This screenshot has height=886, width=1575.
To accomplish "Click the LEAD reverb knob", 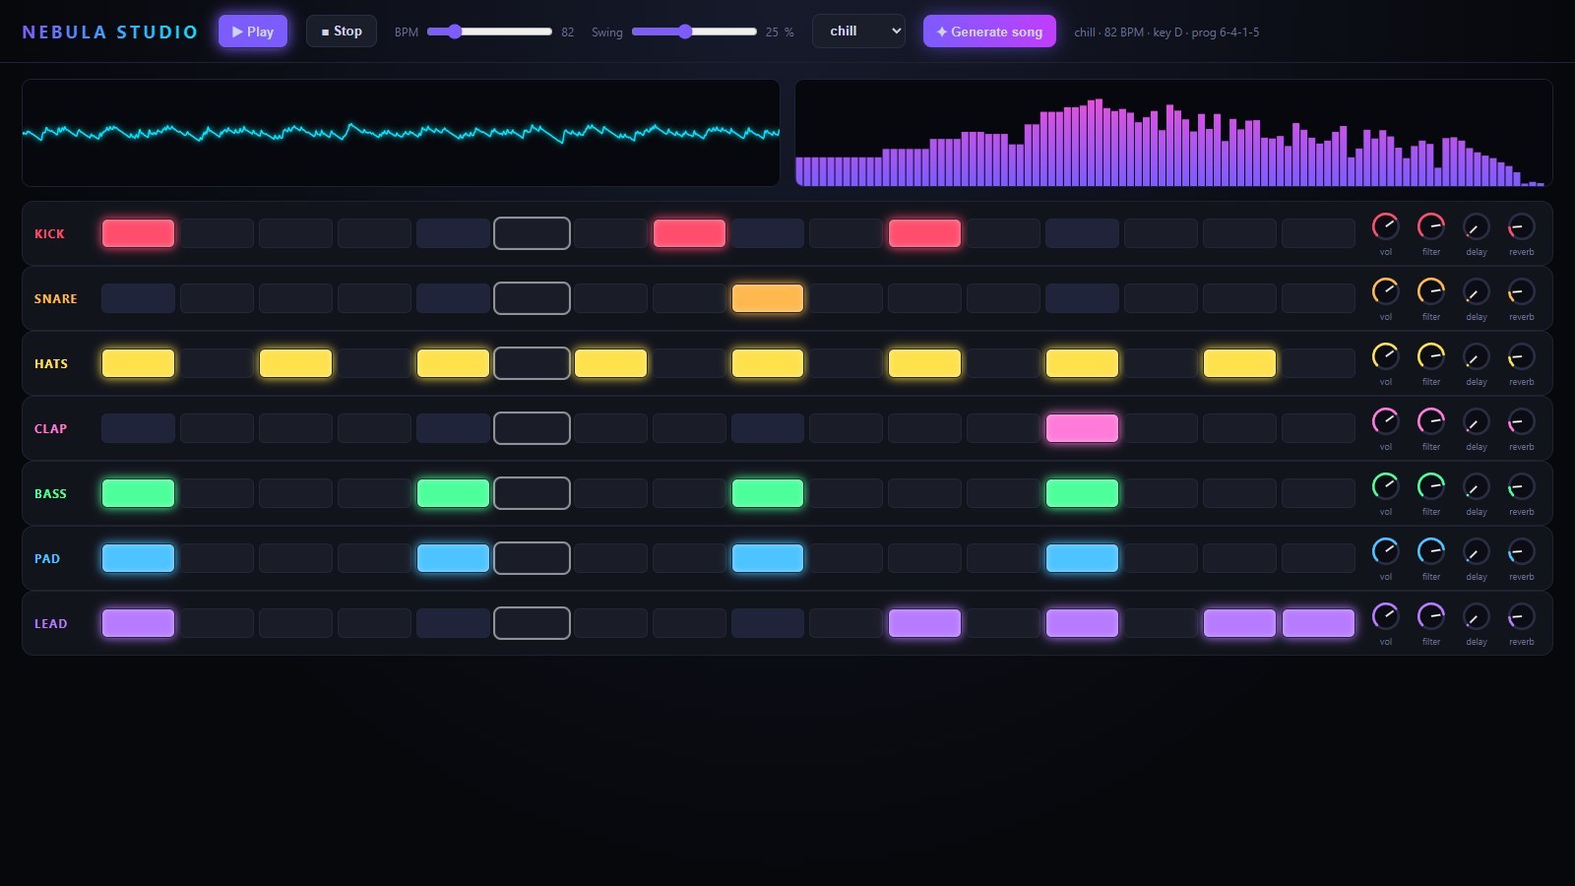I will coord(1521,616).
